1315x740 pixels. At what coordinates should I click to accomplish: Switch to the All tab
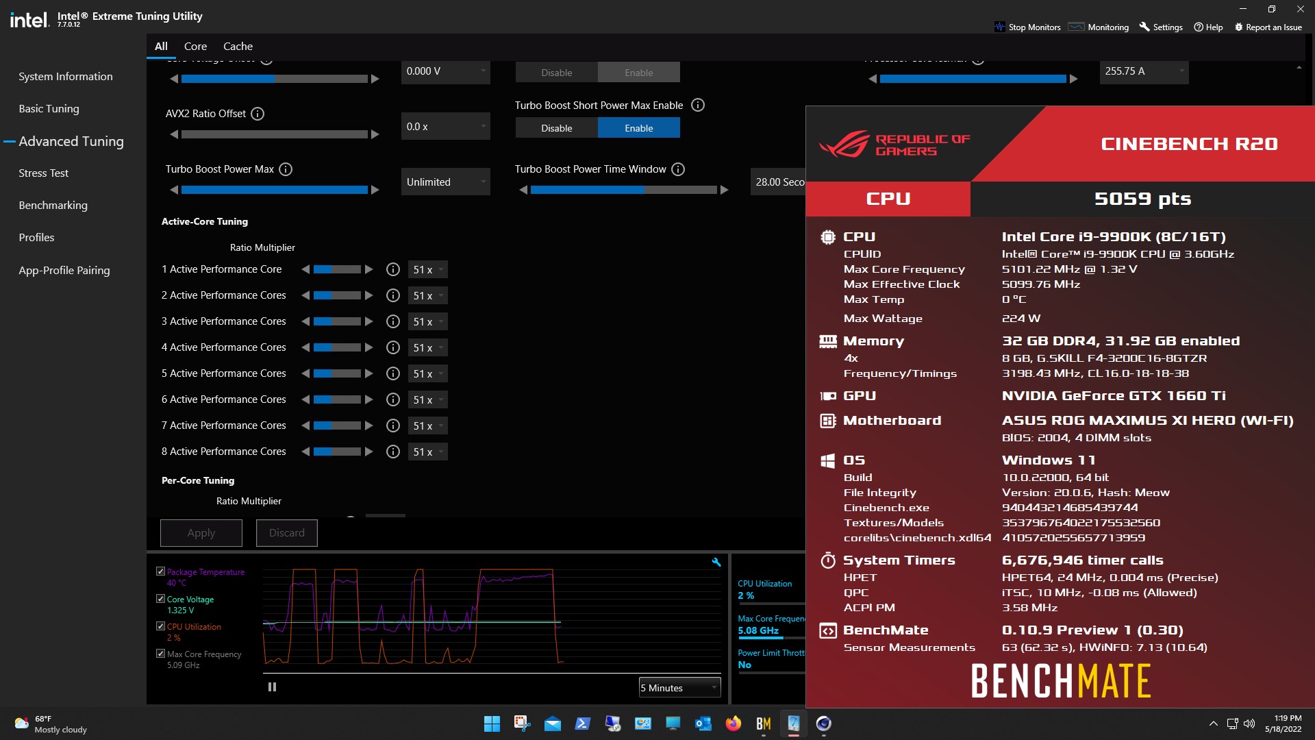(161, 47)
